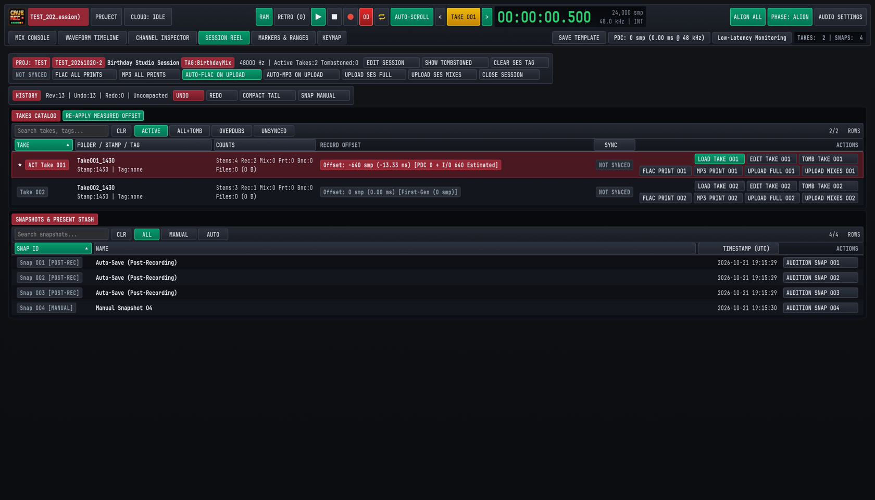Switch to the MIX CONSOLE tab

[32, 37]
